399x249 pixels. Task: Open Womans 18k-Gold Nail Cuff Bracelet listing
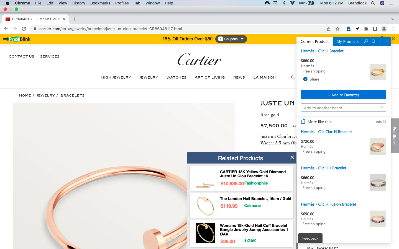(242, 233)
